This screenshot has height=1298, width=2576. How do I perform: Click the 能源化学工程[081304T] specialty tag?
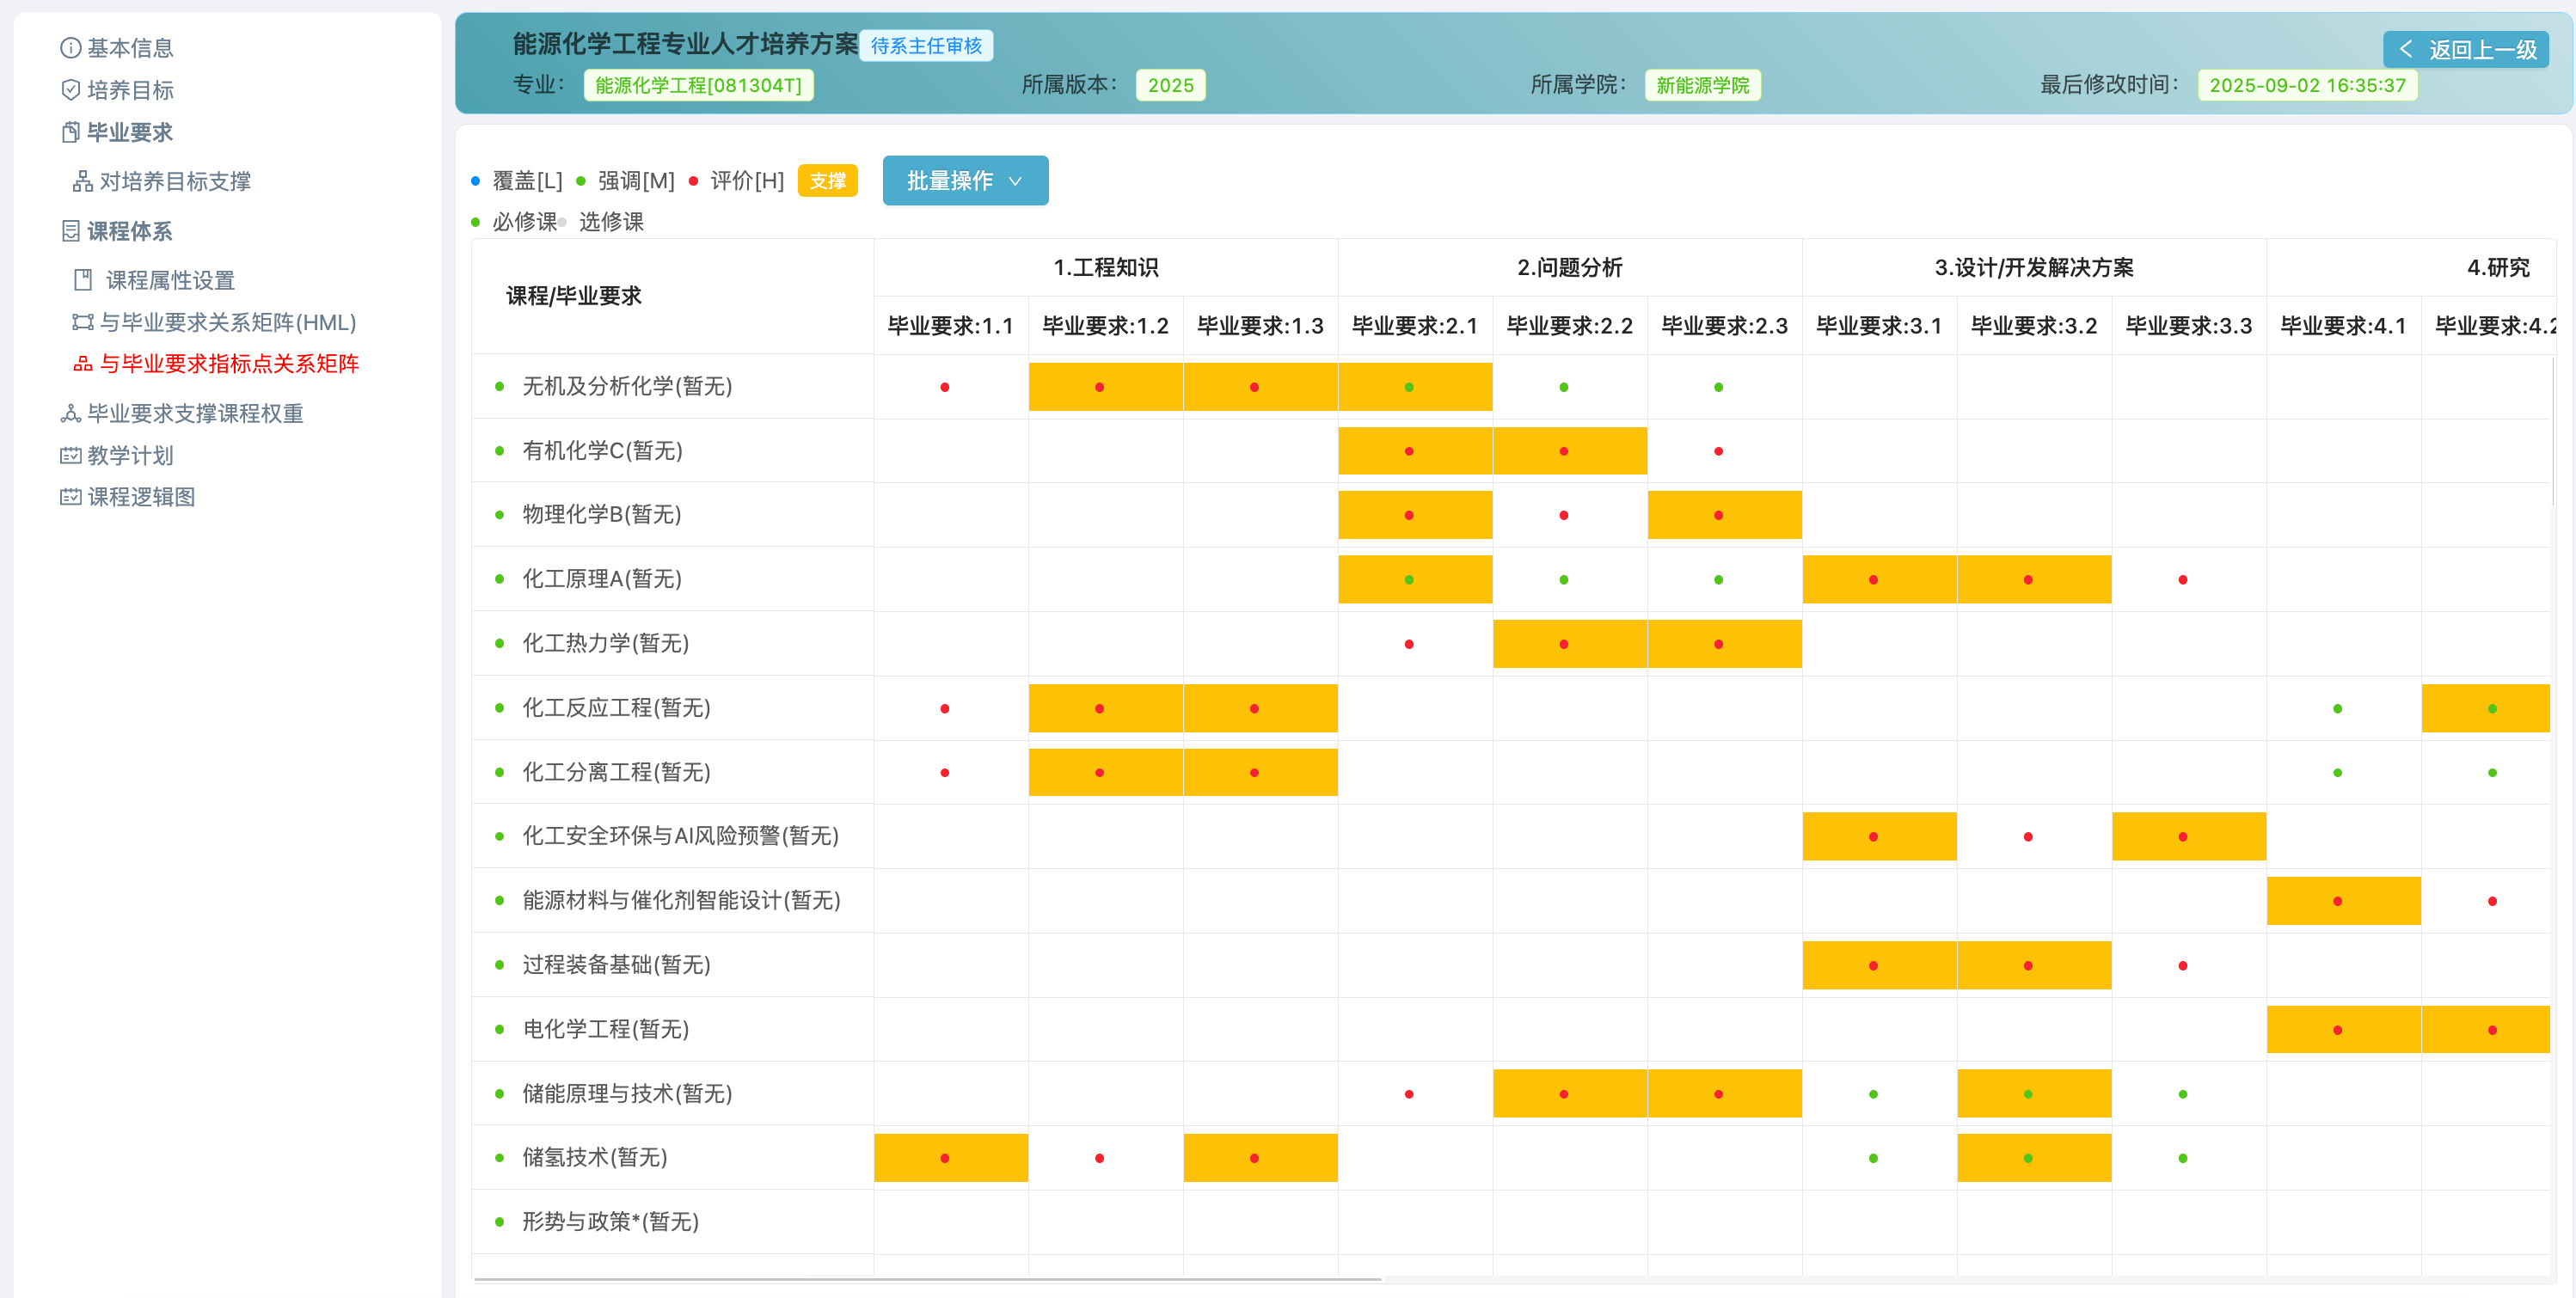698,85
